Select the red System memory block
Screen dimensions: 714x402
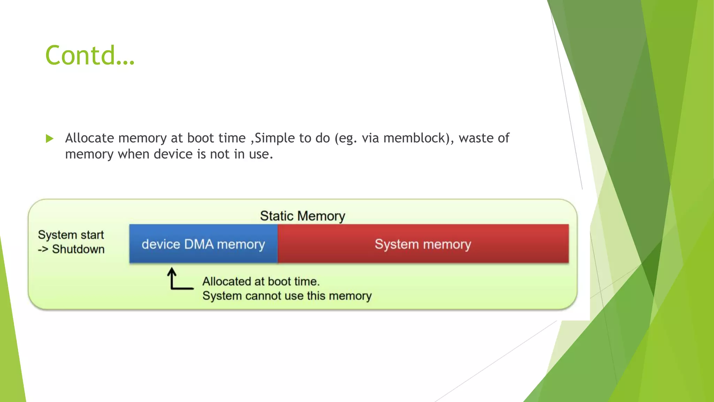pyautogui.click(x=423, y=244)
